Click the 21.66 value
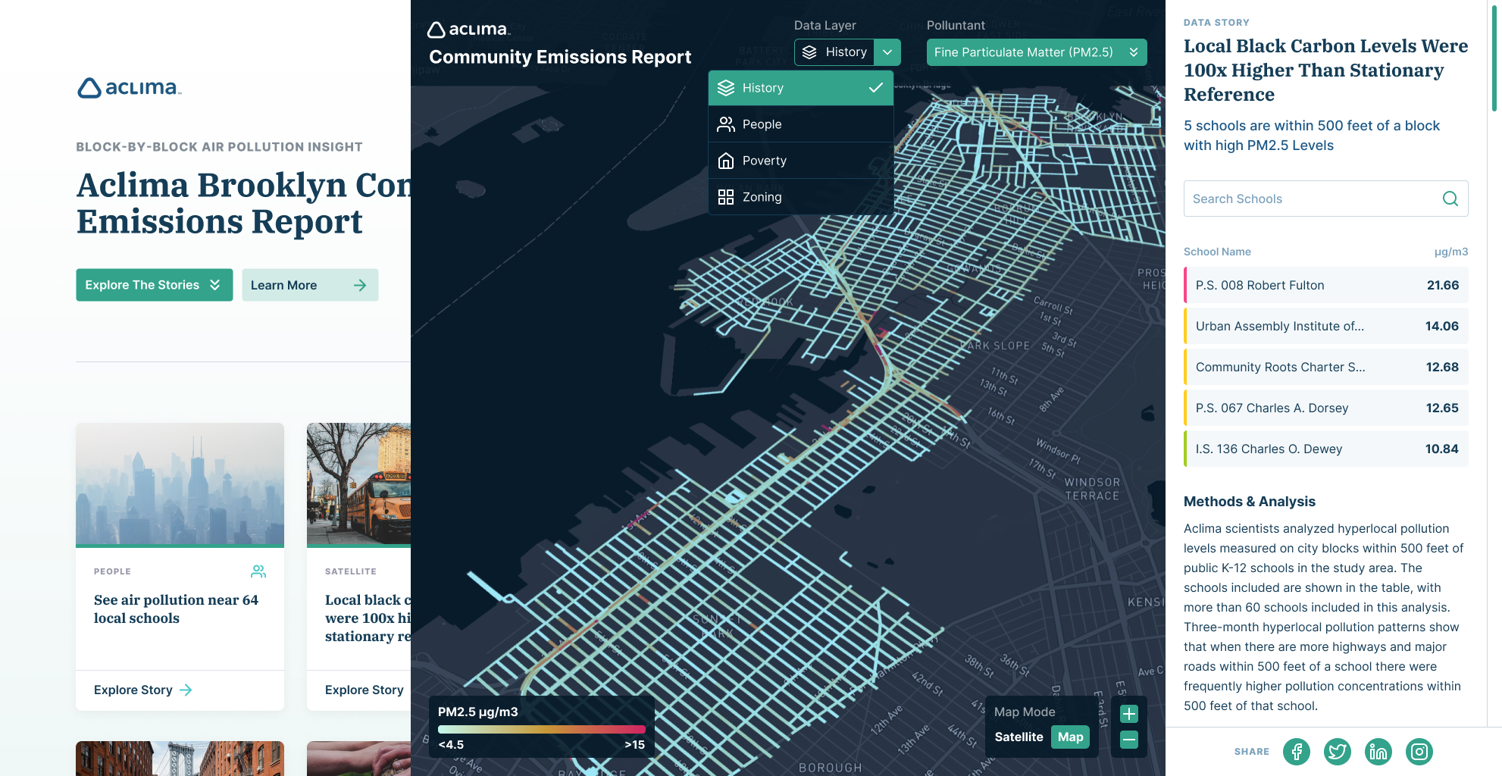 (x=1442, y=285)
